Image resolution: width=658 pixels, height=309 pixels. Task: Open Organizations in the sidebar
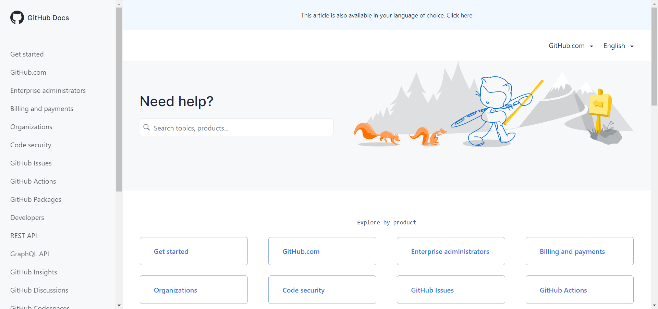[31, 127]
